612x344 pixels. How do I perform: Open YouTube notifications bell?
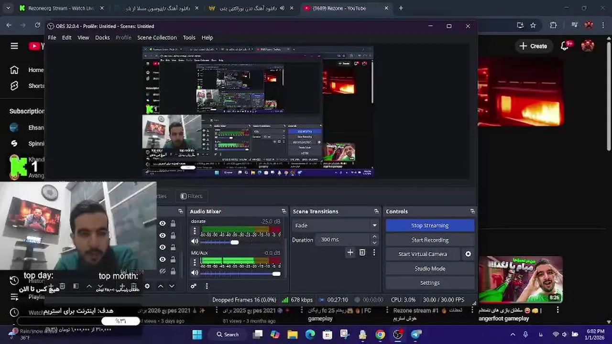pos(565,46)
